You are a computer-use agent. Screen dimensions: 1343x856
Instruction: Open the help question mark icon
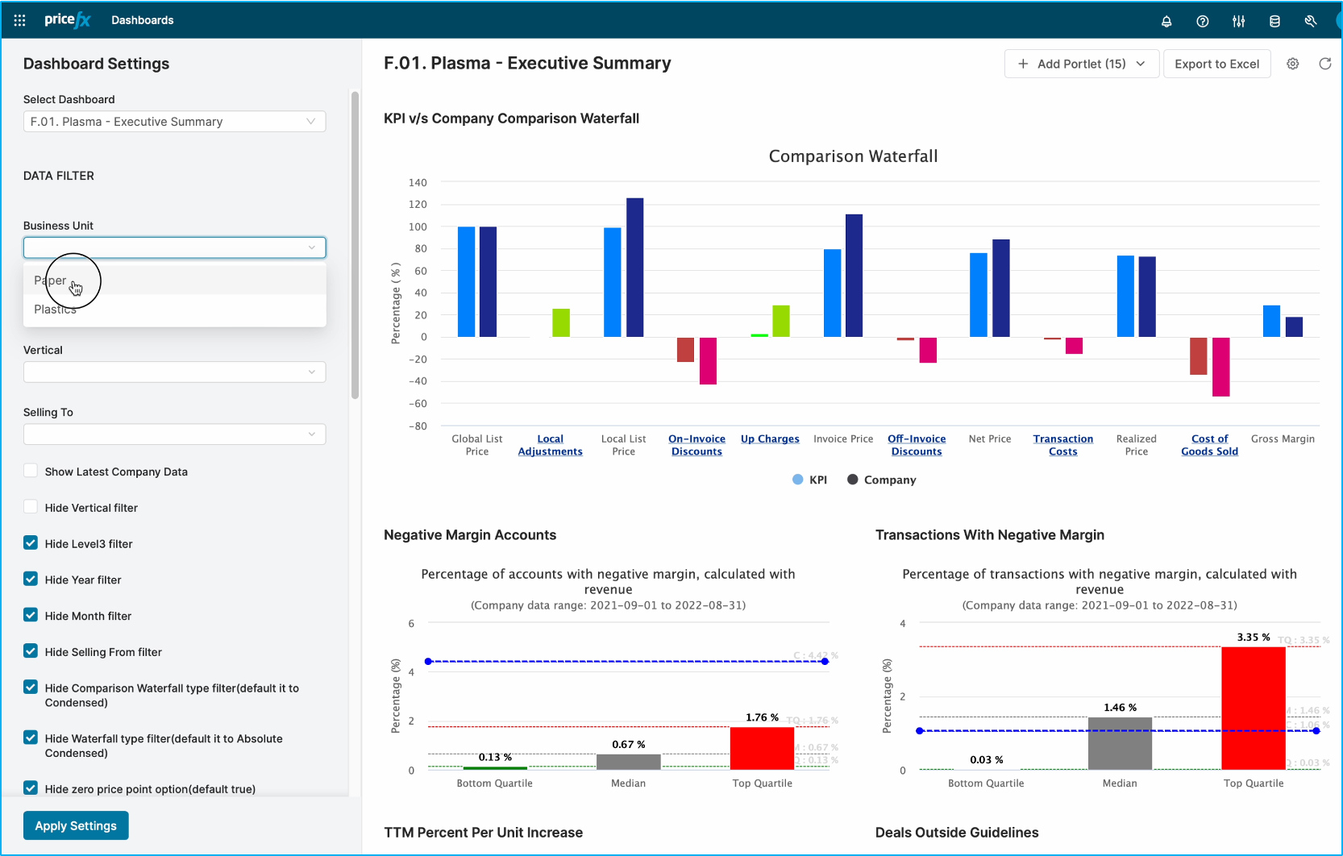pyautogui.click(x=1202, y=21)
